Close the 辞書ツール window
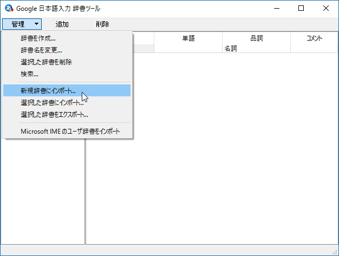339x256 pixels. (x=326, y=8)
